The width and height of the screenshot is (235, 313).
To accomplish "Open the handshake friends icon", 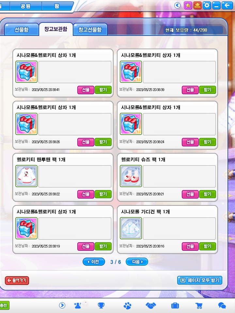I will pos(151,305).
